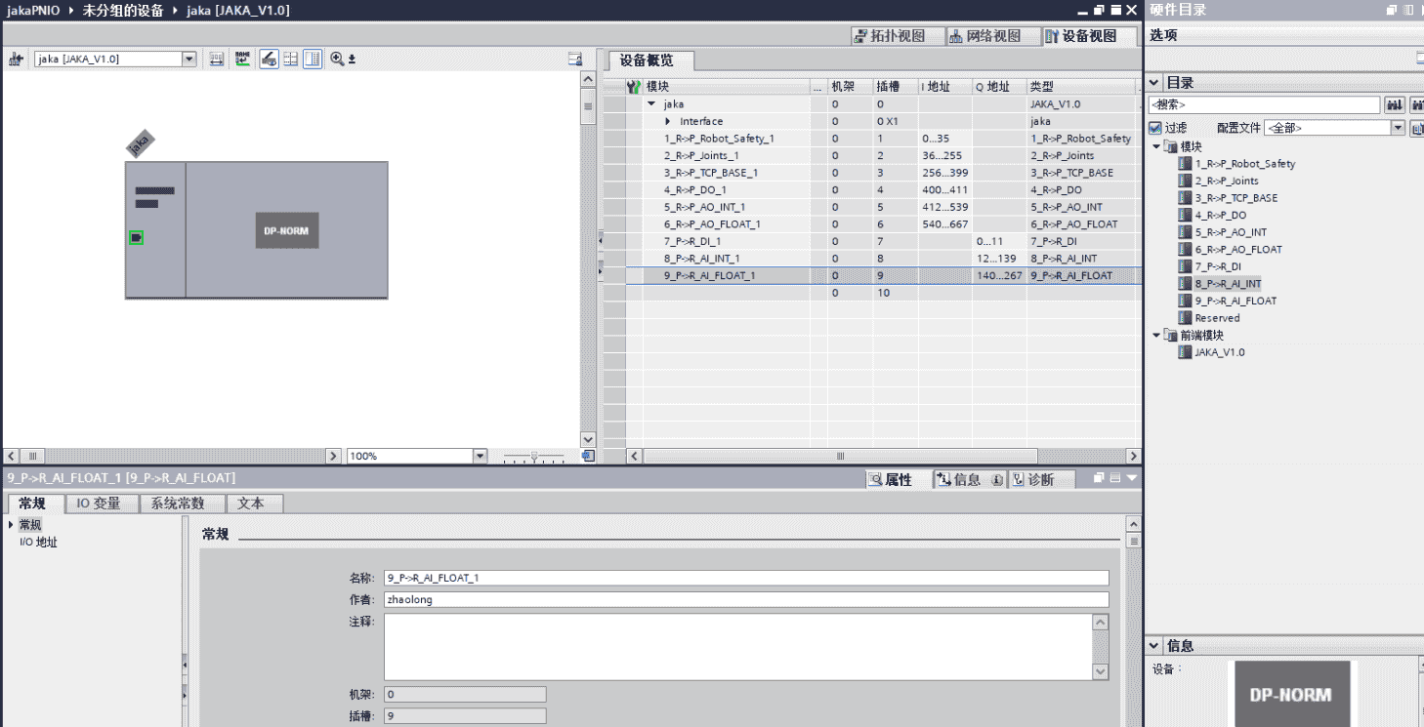Uncheck the 过滤 filter checkbox
Viewport: 1424px width, 727px height.
point(1155,128)
